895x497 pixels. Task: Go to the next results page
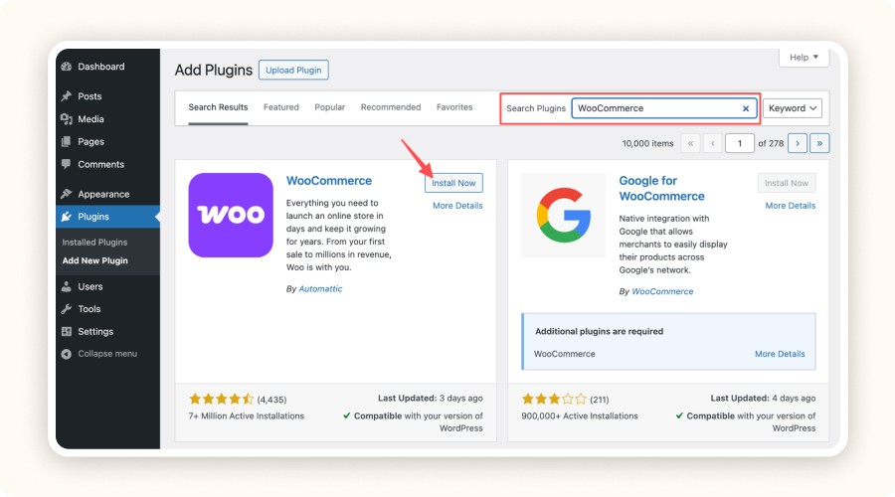tap(798, 143)
